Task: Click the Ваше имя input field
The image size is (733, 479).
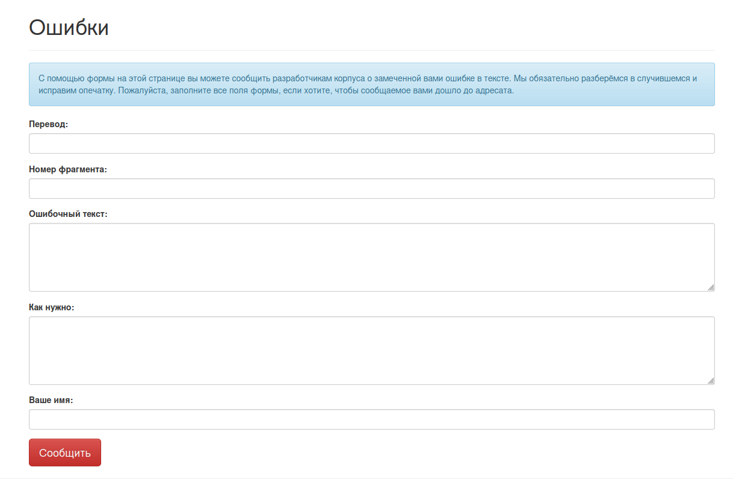Action: (x=371, y=419)
